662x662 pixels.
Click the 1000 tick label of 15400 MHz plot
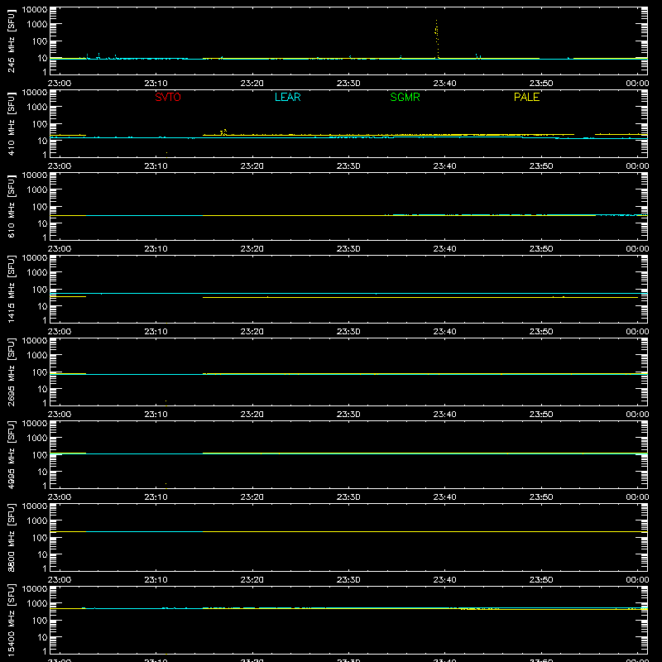pos(37,604)
